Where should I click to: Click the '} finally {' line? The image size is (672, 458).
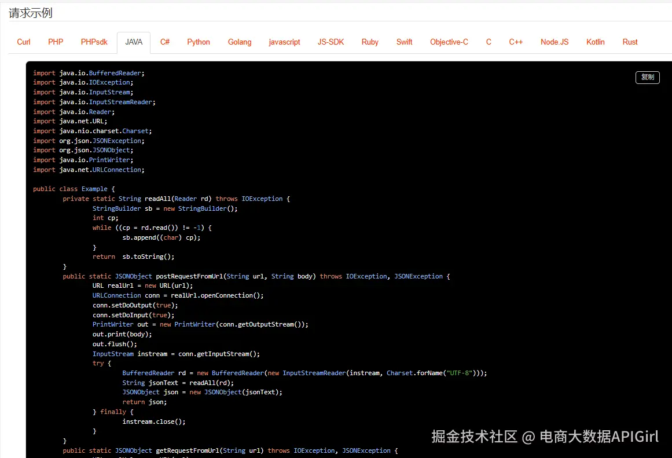[113, 412]
